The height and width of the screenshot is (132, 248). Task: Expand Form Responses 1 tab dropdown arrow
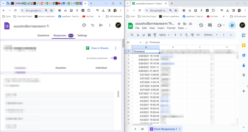[x=180, y=129]
